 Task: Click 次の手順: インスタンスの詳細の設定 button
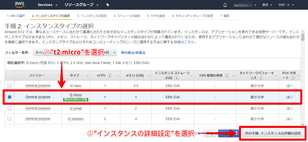273,133
